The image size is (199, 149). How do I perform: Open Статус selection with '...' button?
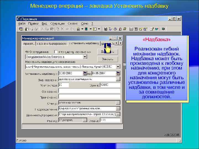tap(118, 103)
